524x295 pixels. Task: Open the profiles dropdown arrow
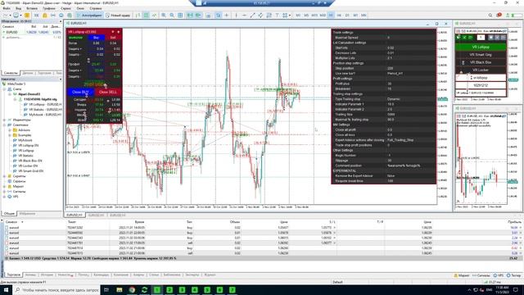point(20,16)
